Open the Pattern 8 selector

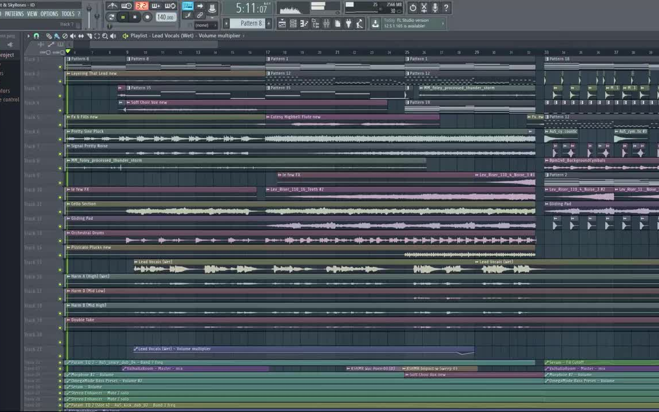click(248, 23)
